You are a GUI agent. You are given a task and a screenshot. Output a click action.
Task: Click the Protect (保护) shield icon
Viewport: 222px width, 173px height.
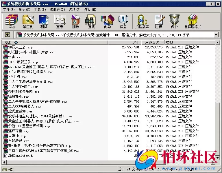[x=174, y=21]
